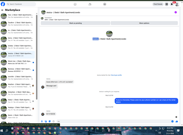Open the emoji picker smiley icon
Screen dimensions: 183x135
[172, 122]
